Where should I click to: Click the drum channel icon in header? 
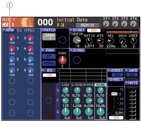coord(27,22)
